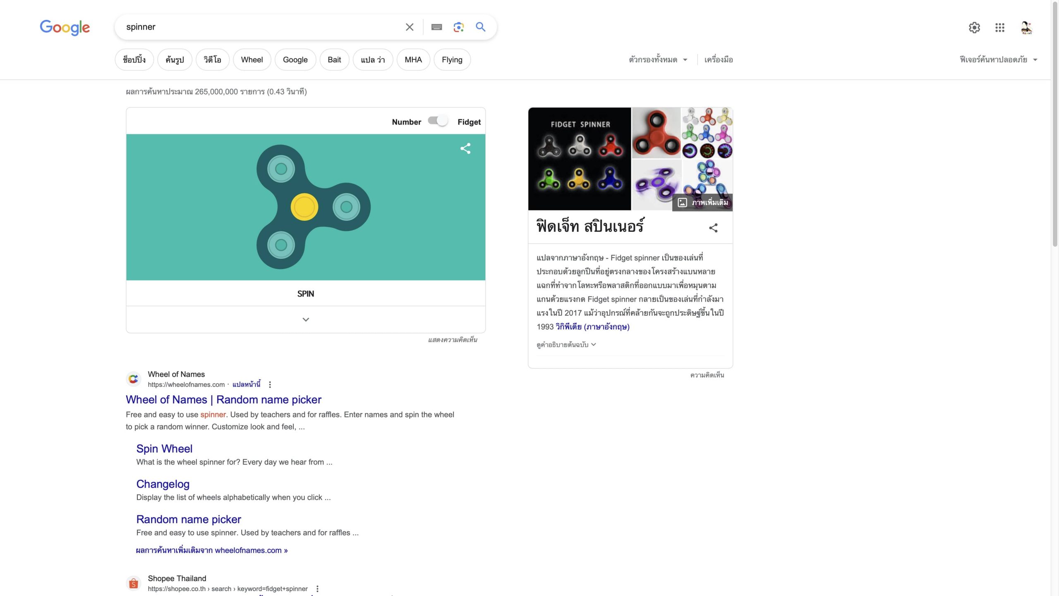The width and height of the screenshot is (1059, 596).
Task: Open the ฟีเจอร์ค้นหาปลอดภัย dropdown
Action: (998, 60)
